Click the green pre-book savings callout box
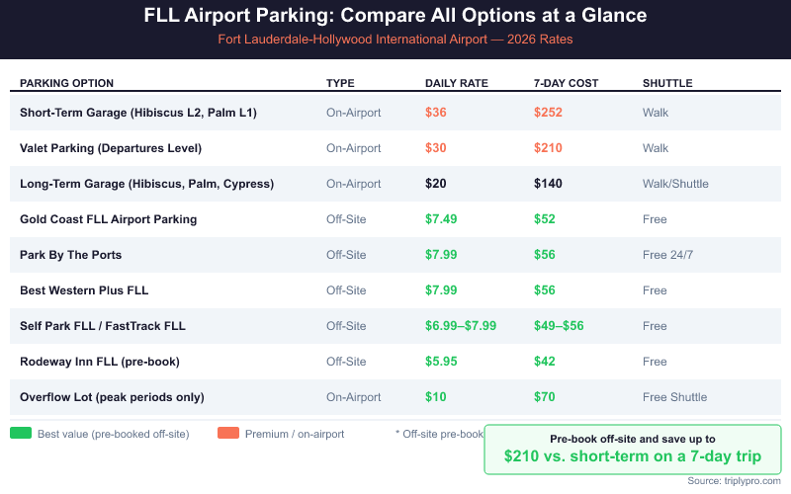The image size is (791, 494). point(633,449)
